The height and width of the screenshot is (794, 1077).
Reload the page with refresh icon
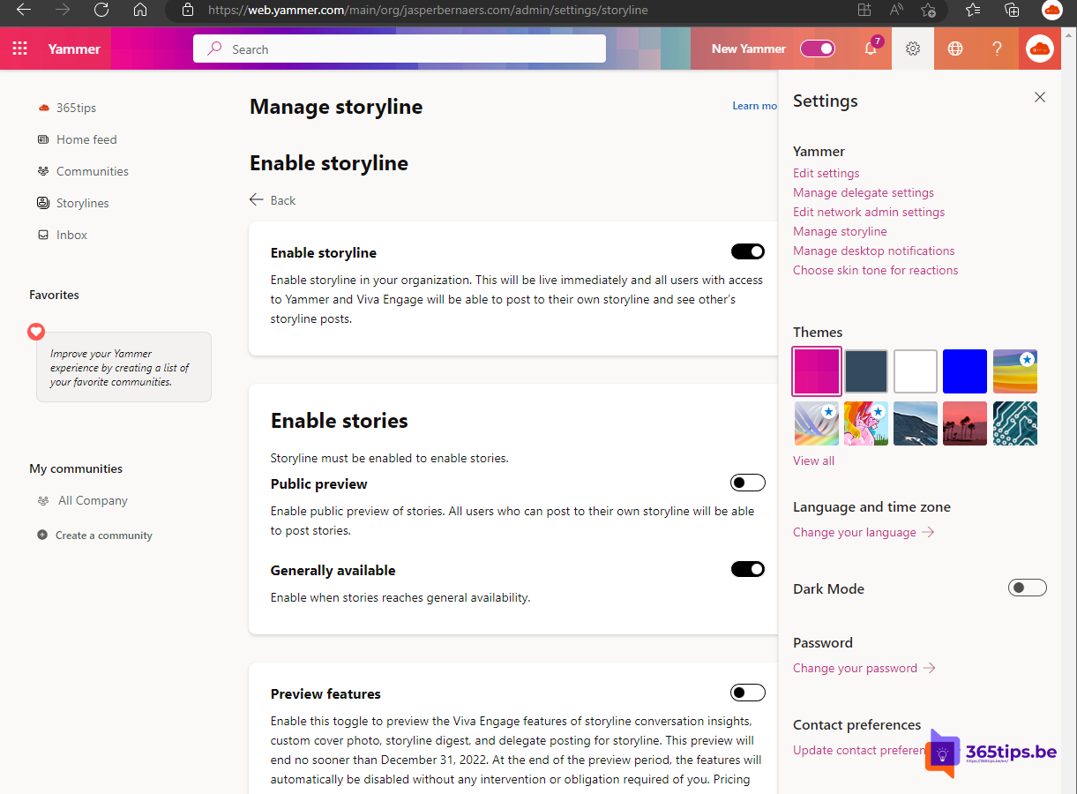click(101, 10)
